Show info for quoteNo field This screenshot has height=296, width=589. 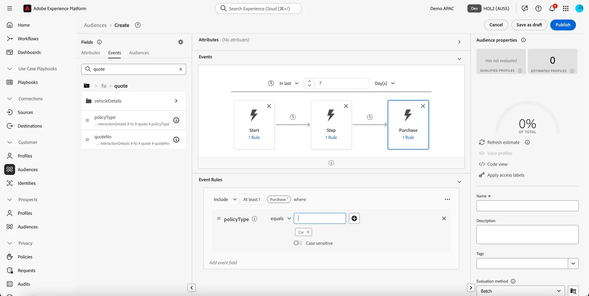click(176, 139)
